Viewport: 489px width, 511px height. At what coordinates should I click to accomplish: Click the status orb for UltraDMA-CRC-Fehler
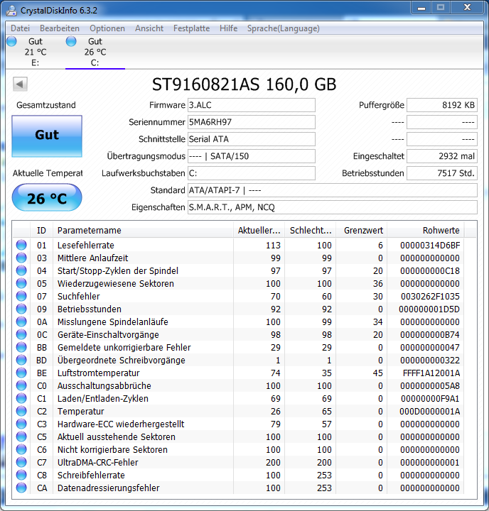coord(21,462)
